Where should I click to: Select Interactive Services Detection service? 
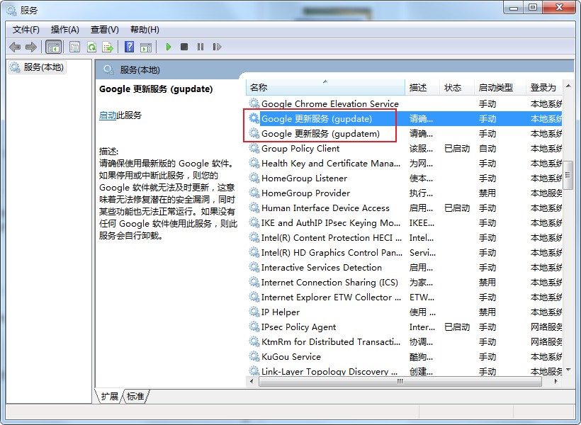point(404,267)
